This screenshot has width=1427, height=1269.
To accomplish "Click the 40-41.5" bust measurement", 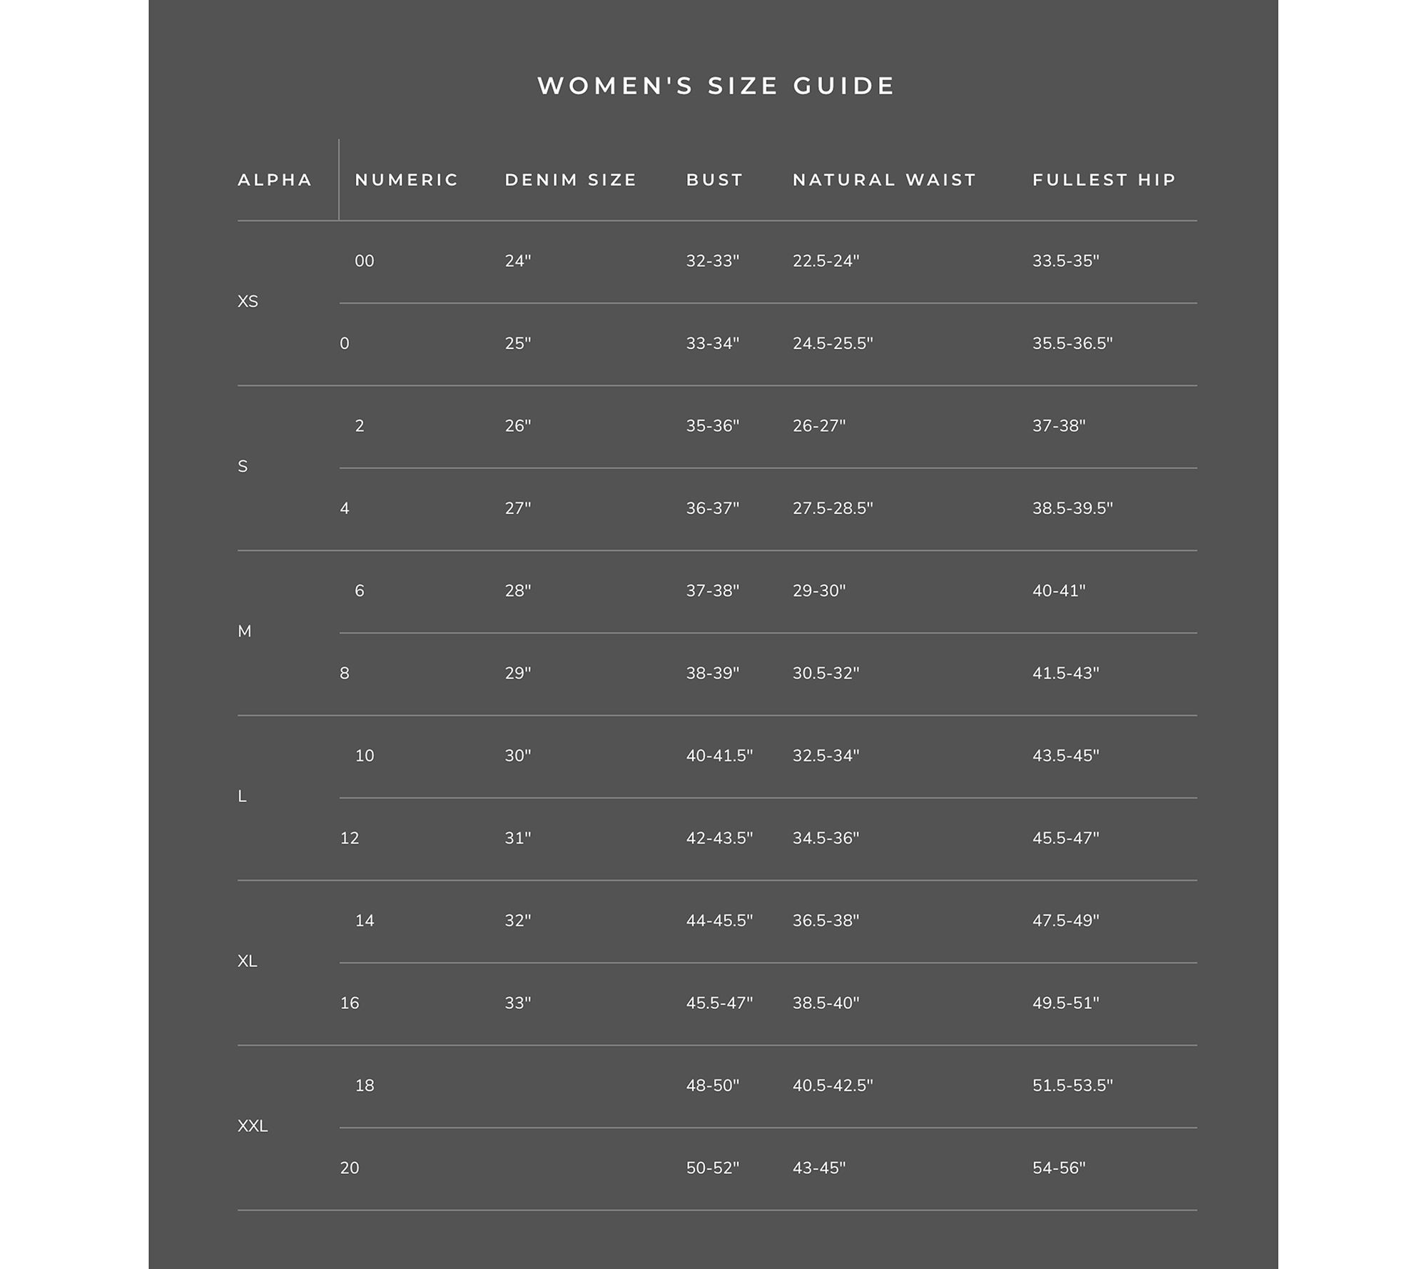I will tap(719, 756).
